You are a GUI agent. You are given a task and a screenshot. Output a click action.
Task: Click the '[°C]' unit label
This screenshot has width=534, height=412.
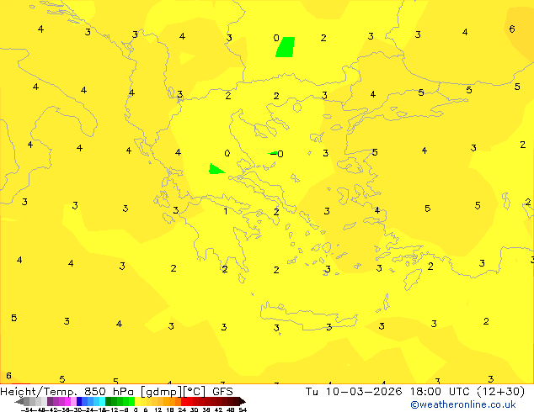pos(195,392)
